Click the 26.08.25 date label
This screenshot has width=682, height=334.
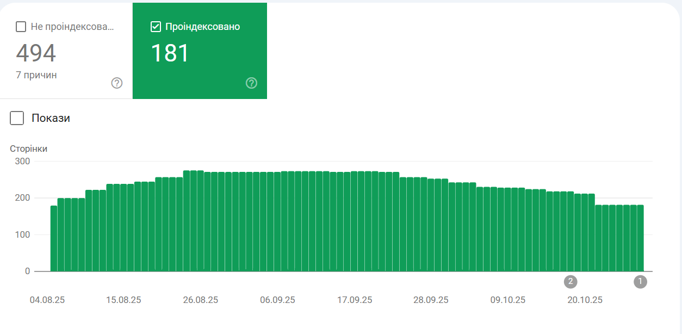(x=201, y=300)
